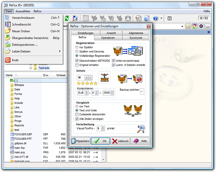Decrease Schutz level with left arrow

tap(86, 78)
